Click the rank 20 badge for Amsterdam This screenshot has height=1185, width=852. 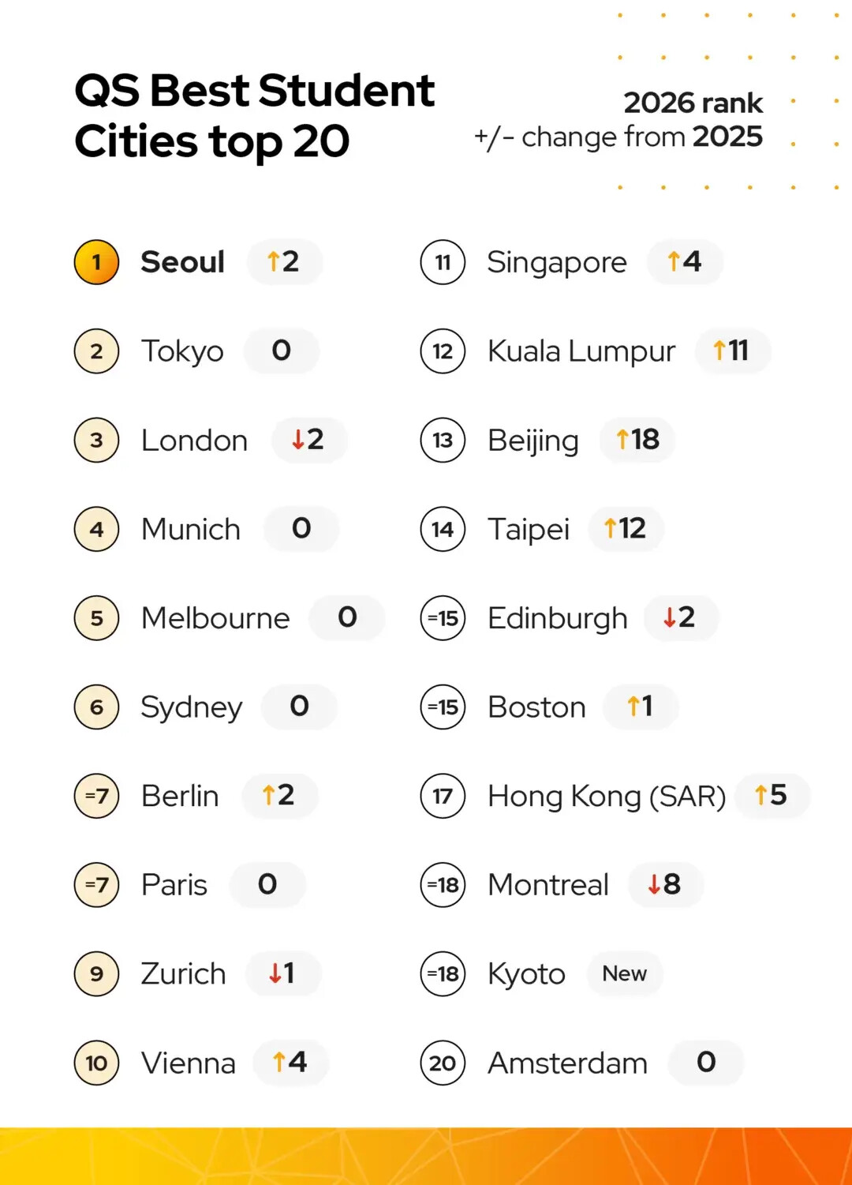click(443, 1063)
